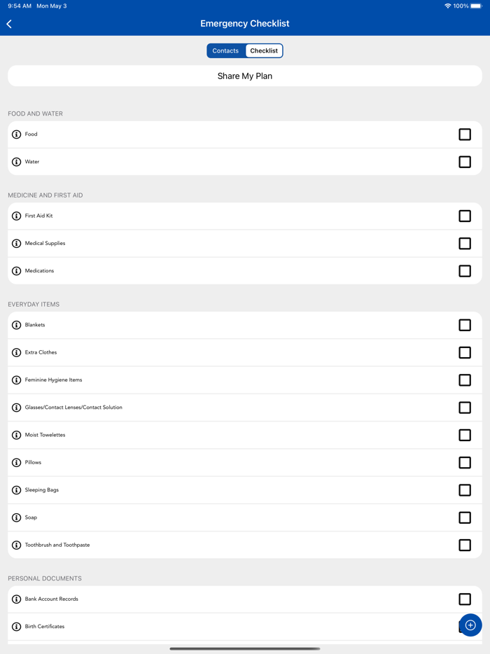
Task: Tap the Emergency Checklist title
Action: point(245,23)
